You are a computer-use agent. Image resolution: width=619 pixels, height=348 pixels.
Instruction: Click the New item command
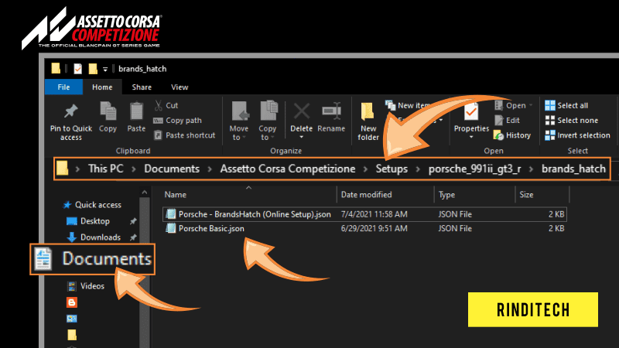tap(409, 105)
